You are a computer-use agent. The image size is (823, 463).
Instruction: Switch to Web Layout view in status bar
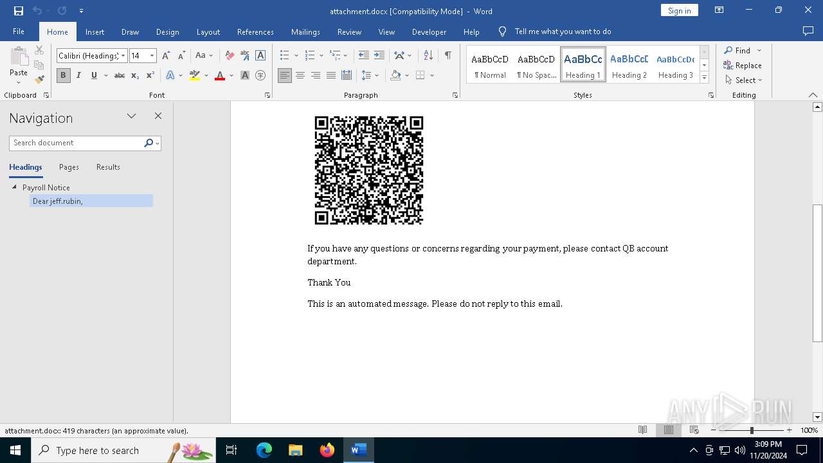coord(694,430)
